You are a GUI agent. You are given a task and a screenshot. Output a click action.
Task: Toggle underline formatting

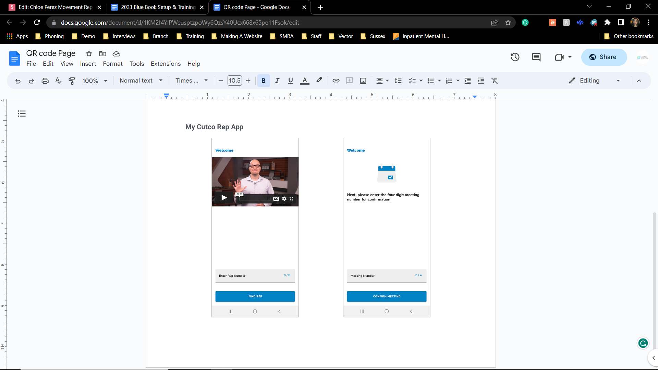(x=290, y=81)
